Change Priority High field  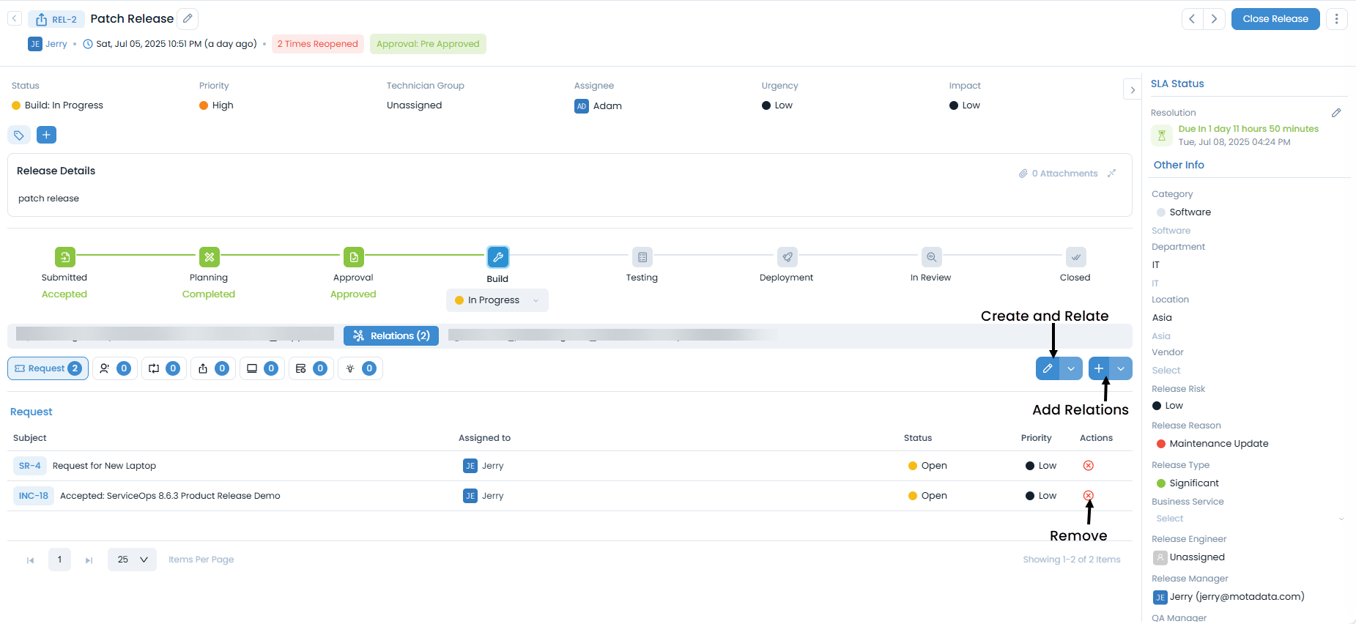[x=216, y=105]
